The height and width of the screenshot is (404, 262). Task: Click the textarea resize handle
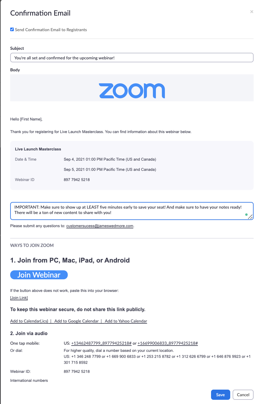point(250,217)
